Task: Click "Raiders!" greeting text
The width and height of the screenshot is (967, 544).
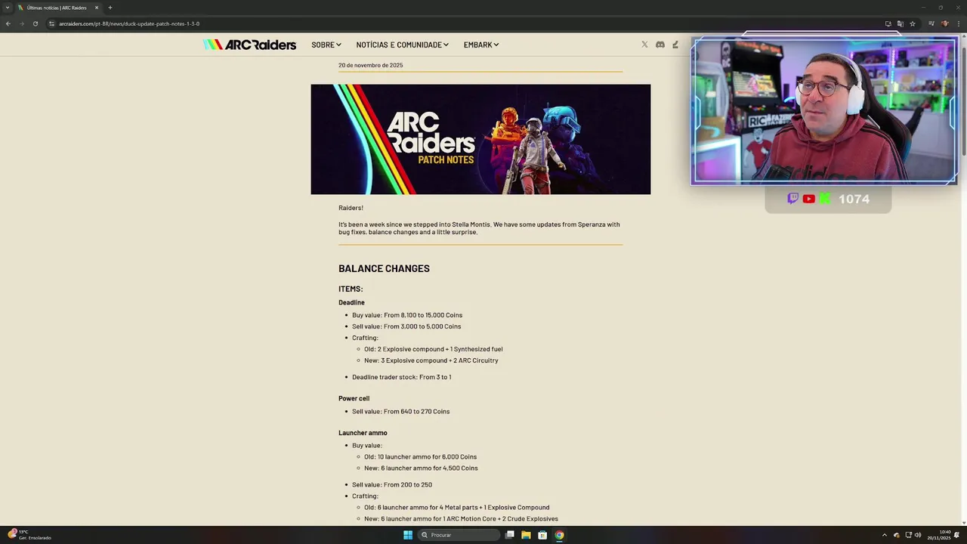Action: click(351, 208)
